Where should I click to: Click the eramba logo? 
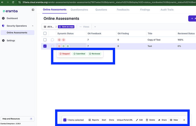pyautogui.click(x=10, y=11)
